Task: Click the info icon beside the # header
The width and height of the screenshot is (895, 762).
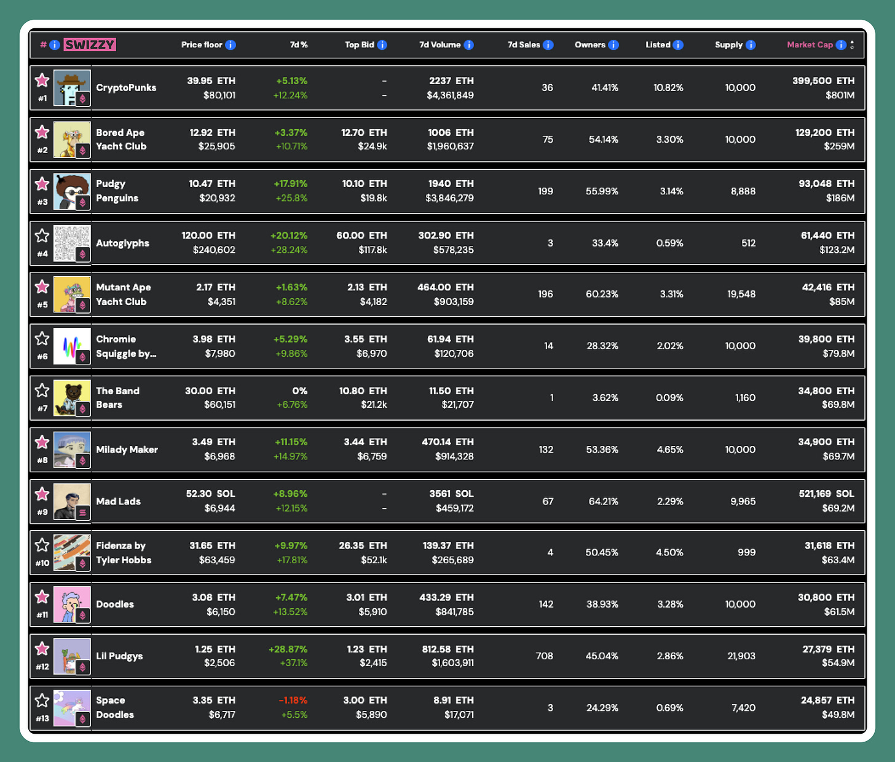Action: click(x=55, y=45)
